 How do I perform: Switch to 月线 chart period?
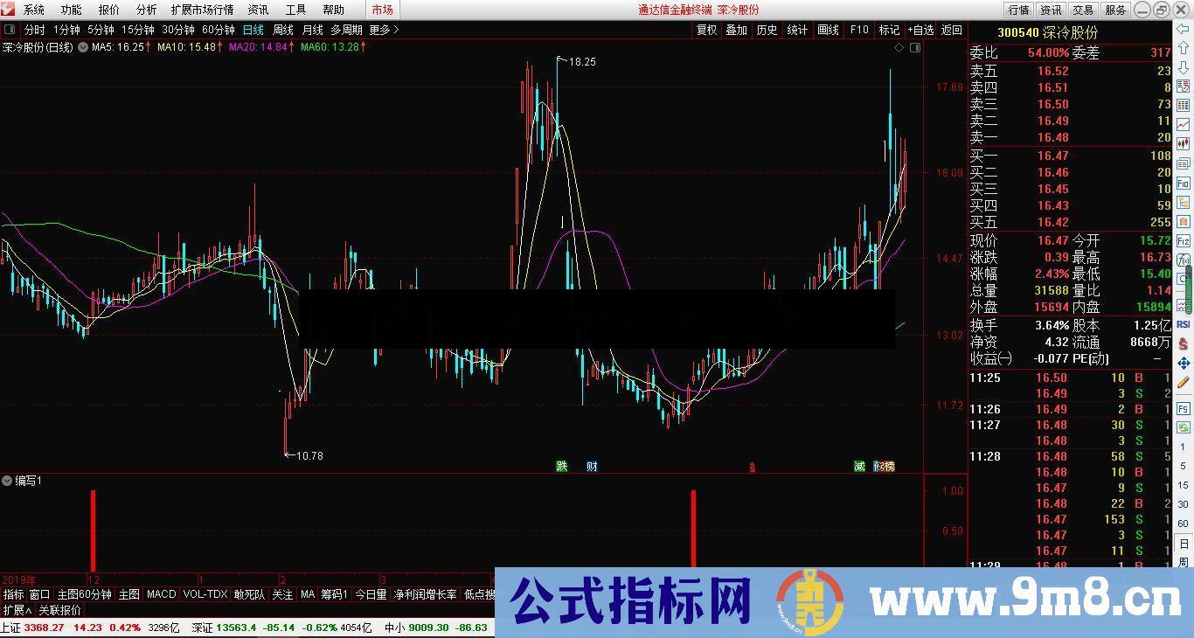[x=312, y=30]
